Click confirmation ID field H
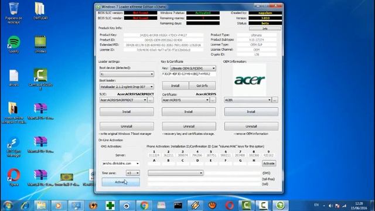The image size is (375, 211). (254, 164)
